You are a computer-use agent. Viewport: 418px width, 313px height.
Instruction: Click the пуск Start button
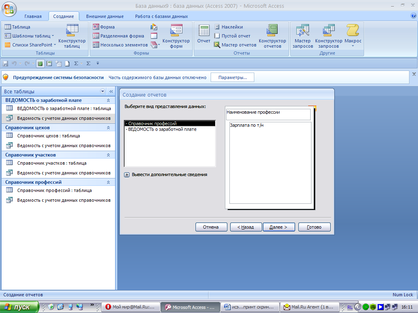coord(19,307)
